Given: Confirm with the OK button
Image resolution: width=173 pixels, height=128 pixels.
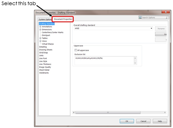Looking at the screenshot, I should click(127, 121).
